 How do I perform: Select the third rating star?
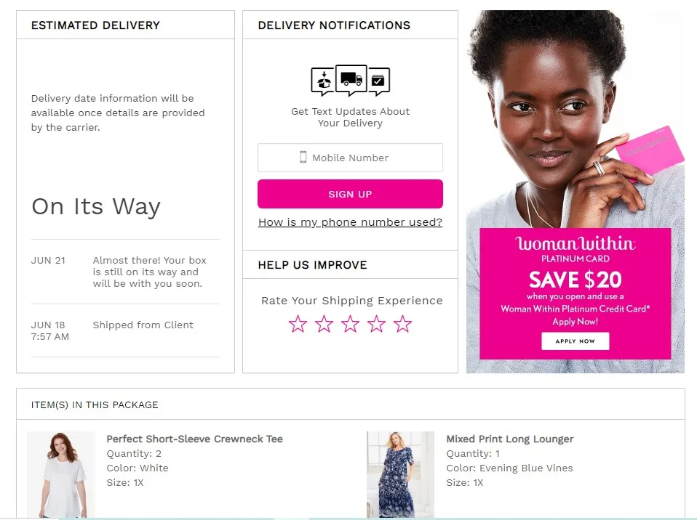(x=350, y=324)
